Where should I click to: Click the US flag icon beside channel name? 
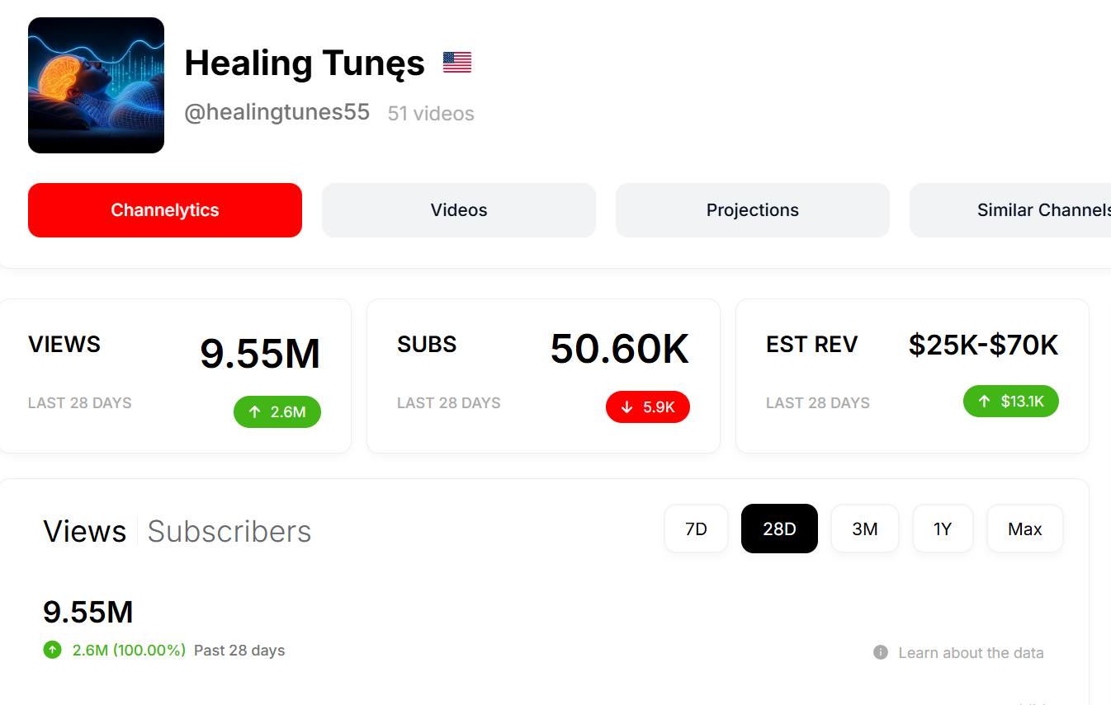[457, 63]
